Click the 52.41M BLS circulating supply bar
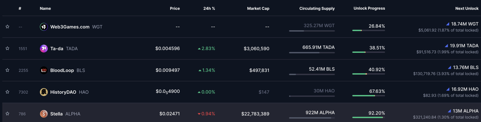481x122 pixels. point(312,74)
